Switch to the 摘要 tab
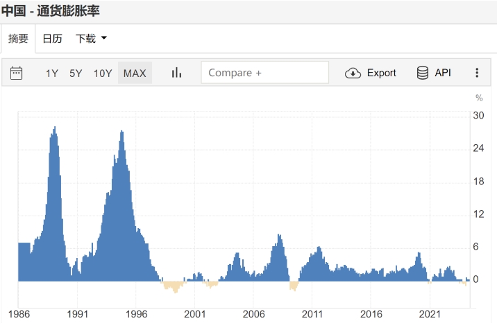Viewport: 497px width, 330px height. click(18, 39)
